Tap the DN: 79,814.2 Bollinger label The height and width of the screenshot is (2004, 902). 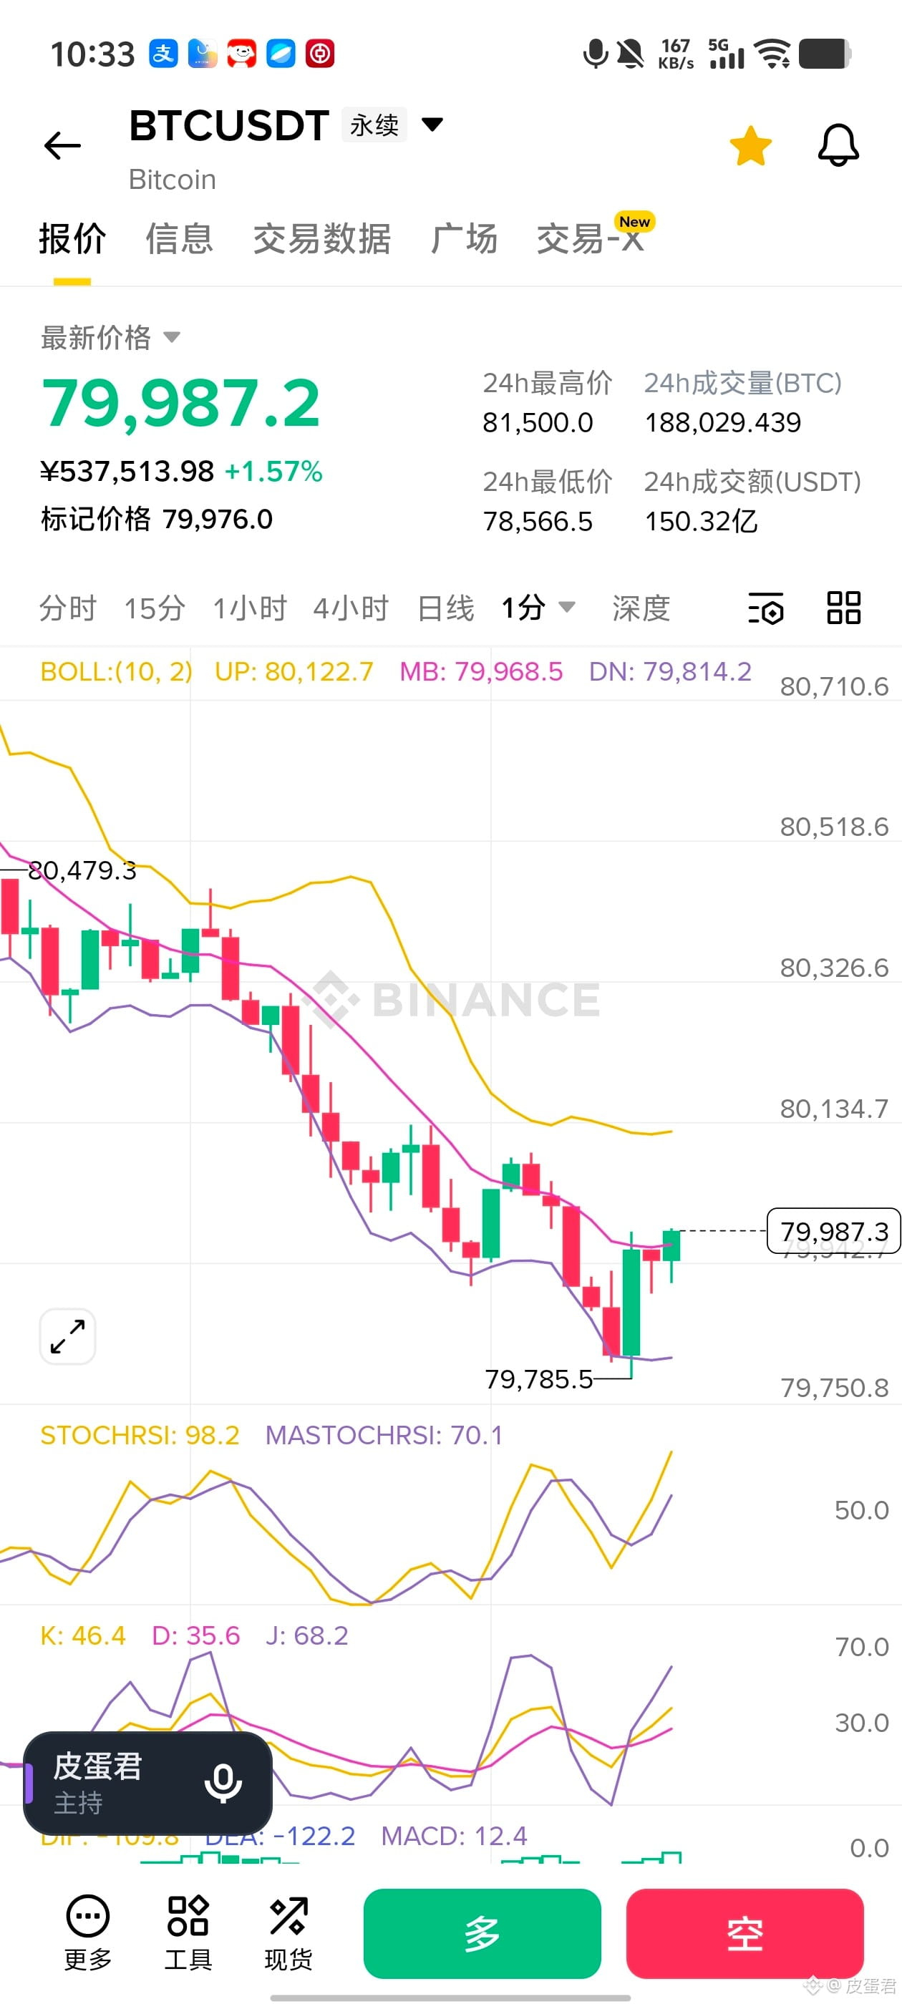coord(670,671)
